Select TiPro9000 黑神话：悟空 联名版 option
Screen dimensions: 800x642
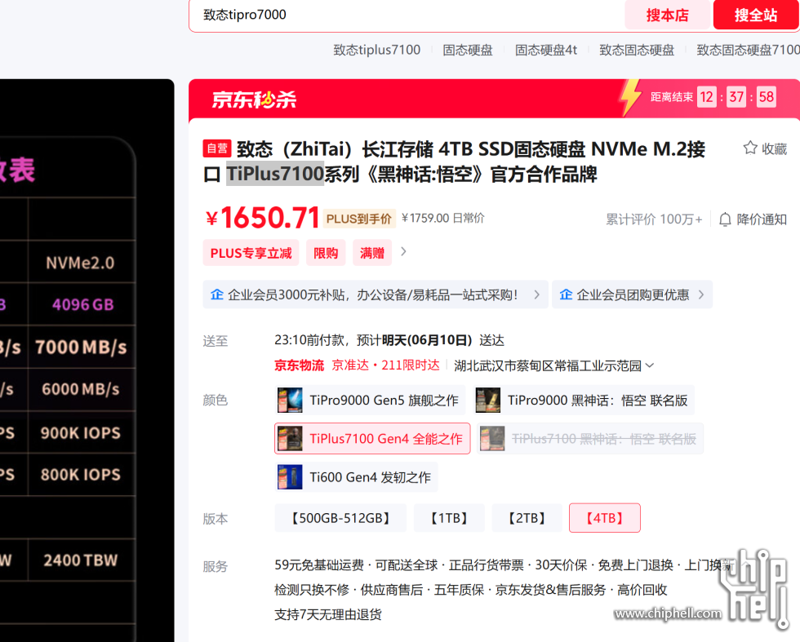(x=584, y=401)
